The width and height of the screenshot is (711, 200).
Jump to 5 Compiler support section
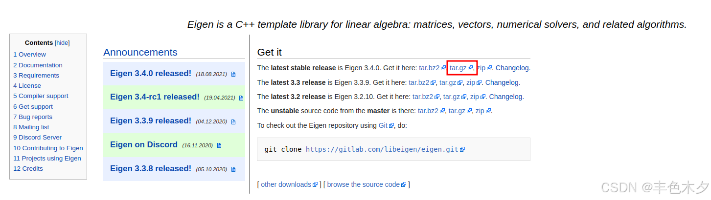click(x=41, y=96)
